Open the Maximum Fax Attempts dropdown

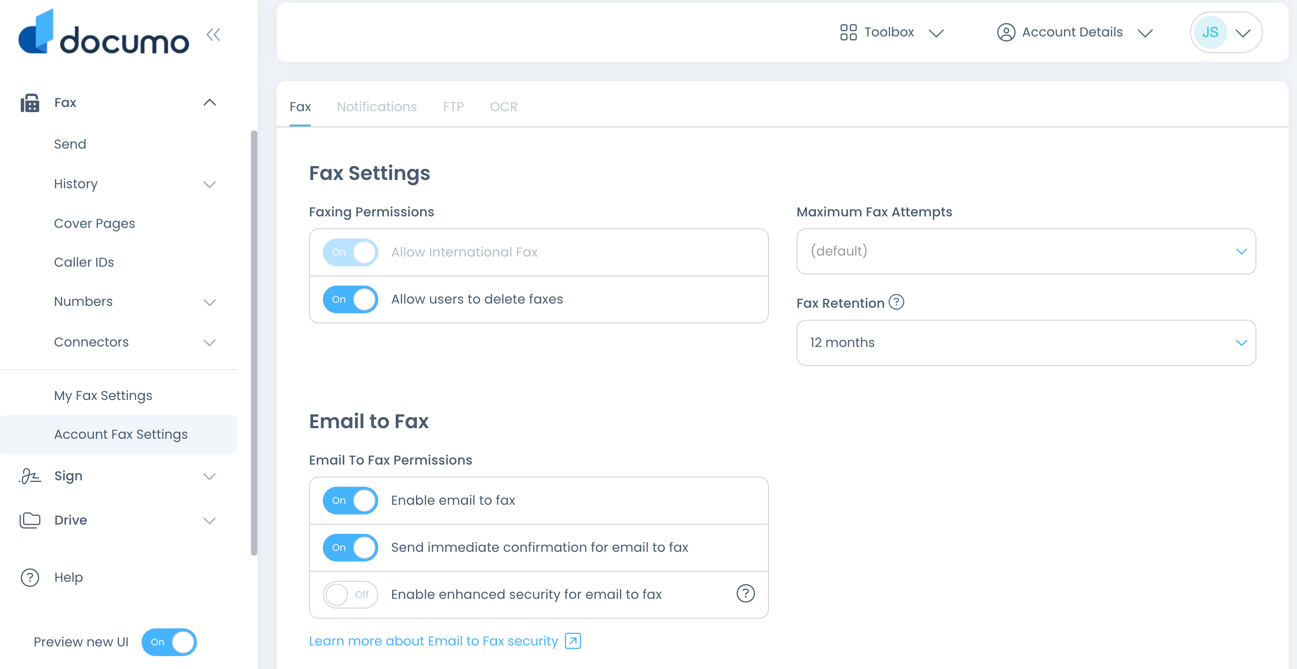(x=1026, y=251)
